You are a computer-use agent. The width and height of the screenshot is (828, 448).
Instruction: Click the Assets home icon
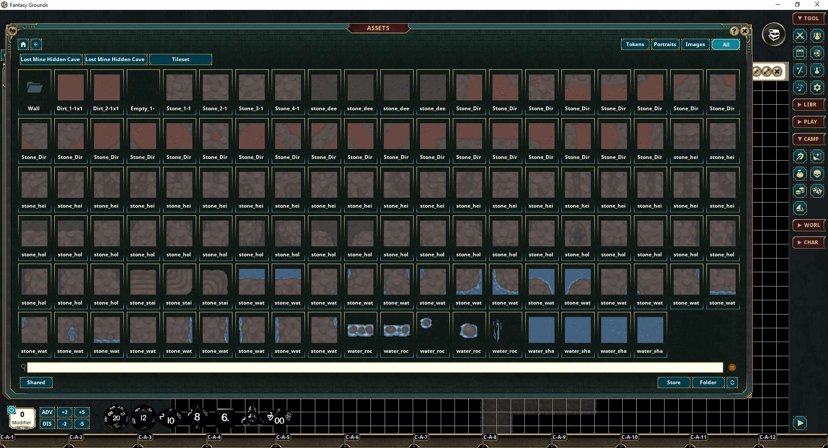coord(23,44)
